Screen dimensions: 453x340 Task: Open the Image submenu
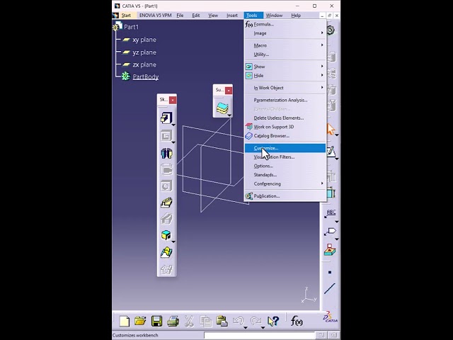point(285,33)
